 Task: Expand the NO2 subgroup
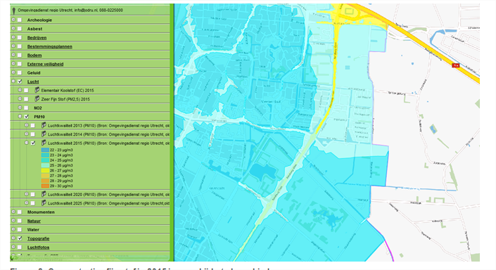click(20, 108)
